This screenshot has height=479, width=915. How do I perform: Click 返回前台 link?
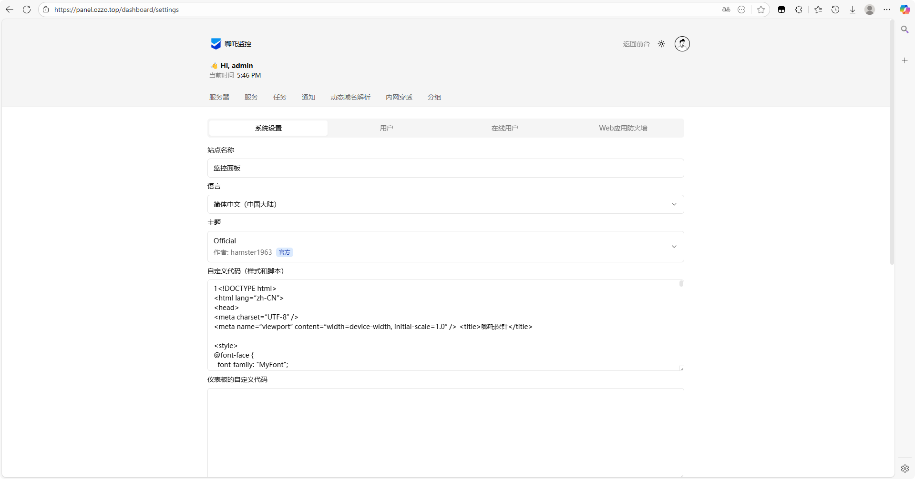[636, 44]
